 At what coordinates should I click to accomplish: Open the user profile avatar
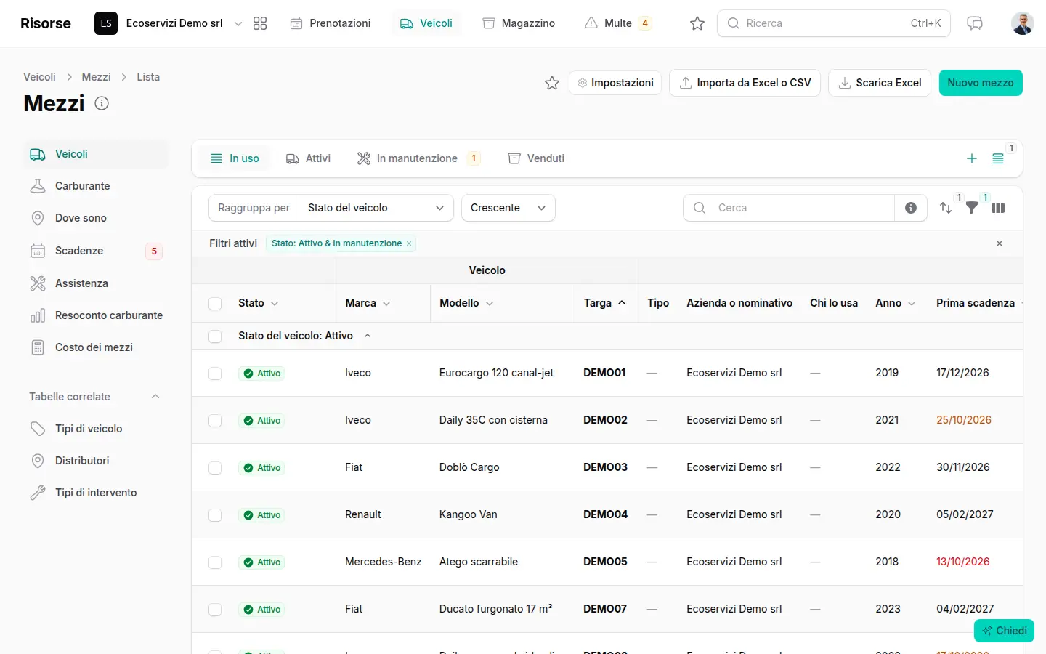coord(1023,23)
